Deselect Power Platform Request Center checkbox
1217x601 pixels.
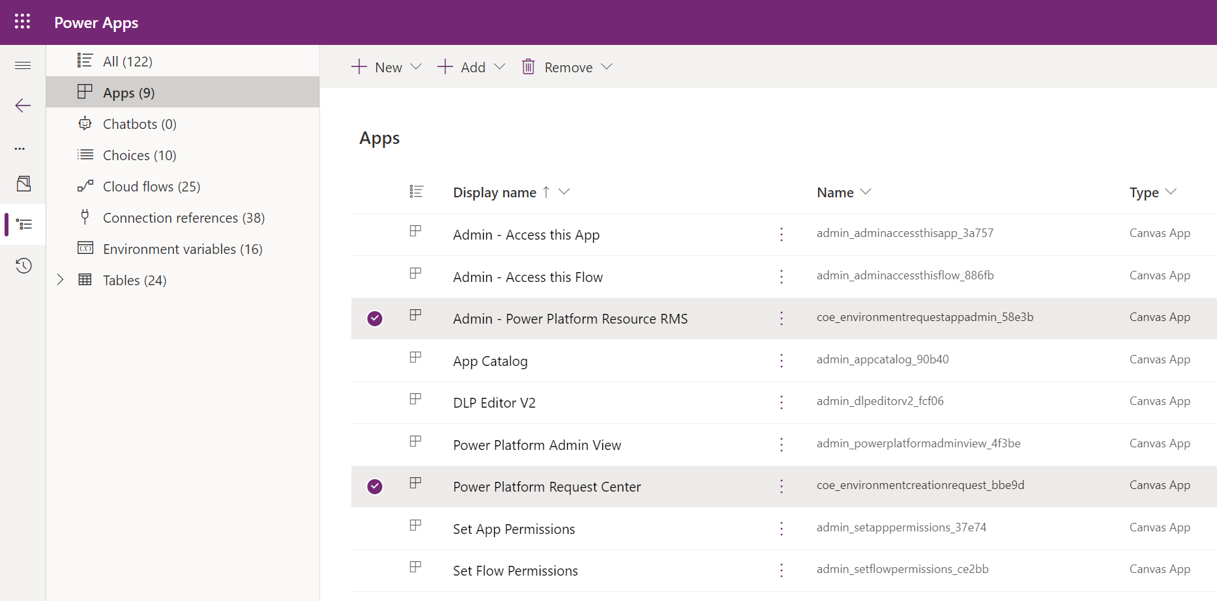pos(375,486)
